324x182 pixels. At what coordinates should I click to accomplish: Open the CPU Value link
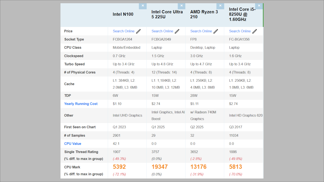coord(73,143)
